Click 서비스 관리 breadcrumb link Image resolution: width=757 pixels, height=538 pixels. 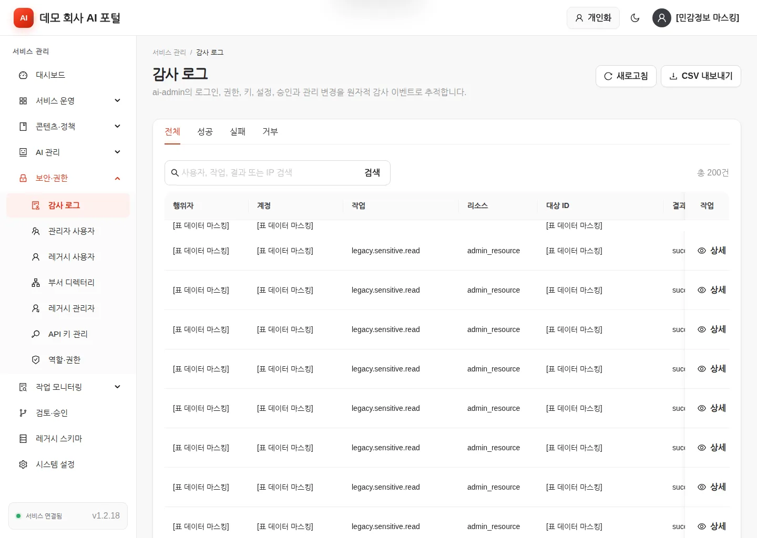(x=169, y=53)
